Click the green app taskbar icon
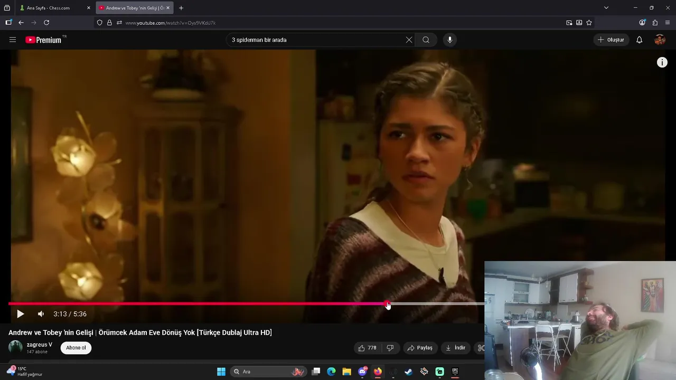Image resolution: width=676 pixels, height=380 pixels. click(439, 372)
